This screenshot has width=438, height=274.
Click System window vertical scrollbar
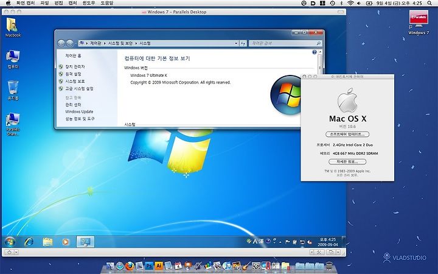click(320, 65)
